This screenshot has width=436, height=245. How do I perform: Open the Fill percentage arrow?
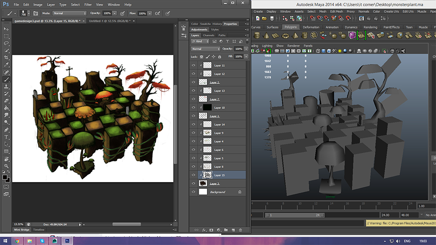click(x=246, y=57)
